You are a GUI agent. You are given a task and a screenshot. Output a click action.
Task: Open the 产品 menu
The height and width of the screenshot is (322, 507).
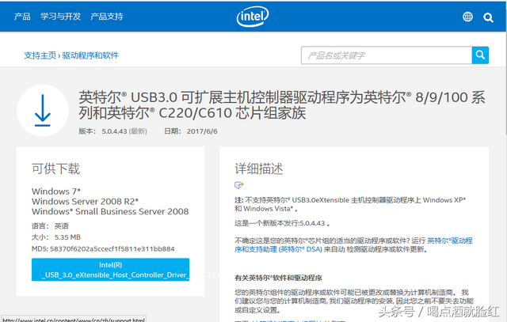point(22,17)
